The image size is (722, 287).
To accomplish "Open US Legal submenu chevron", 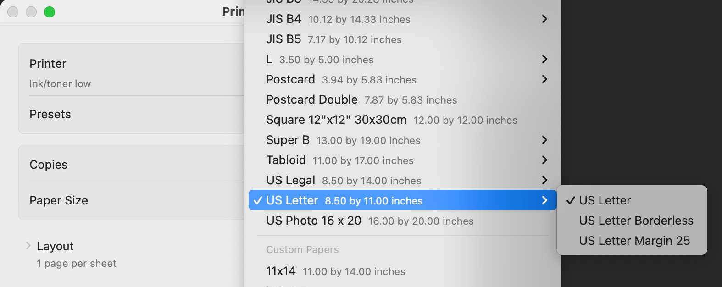I will [x=544, y=180].
